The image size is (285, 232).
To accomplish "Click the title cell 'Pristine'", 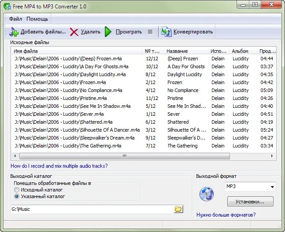I will click(175, 98).
